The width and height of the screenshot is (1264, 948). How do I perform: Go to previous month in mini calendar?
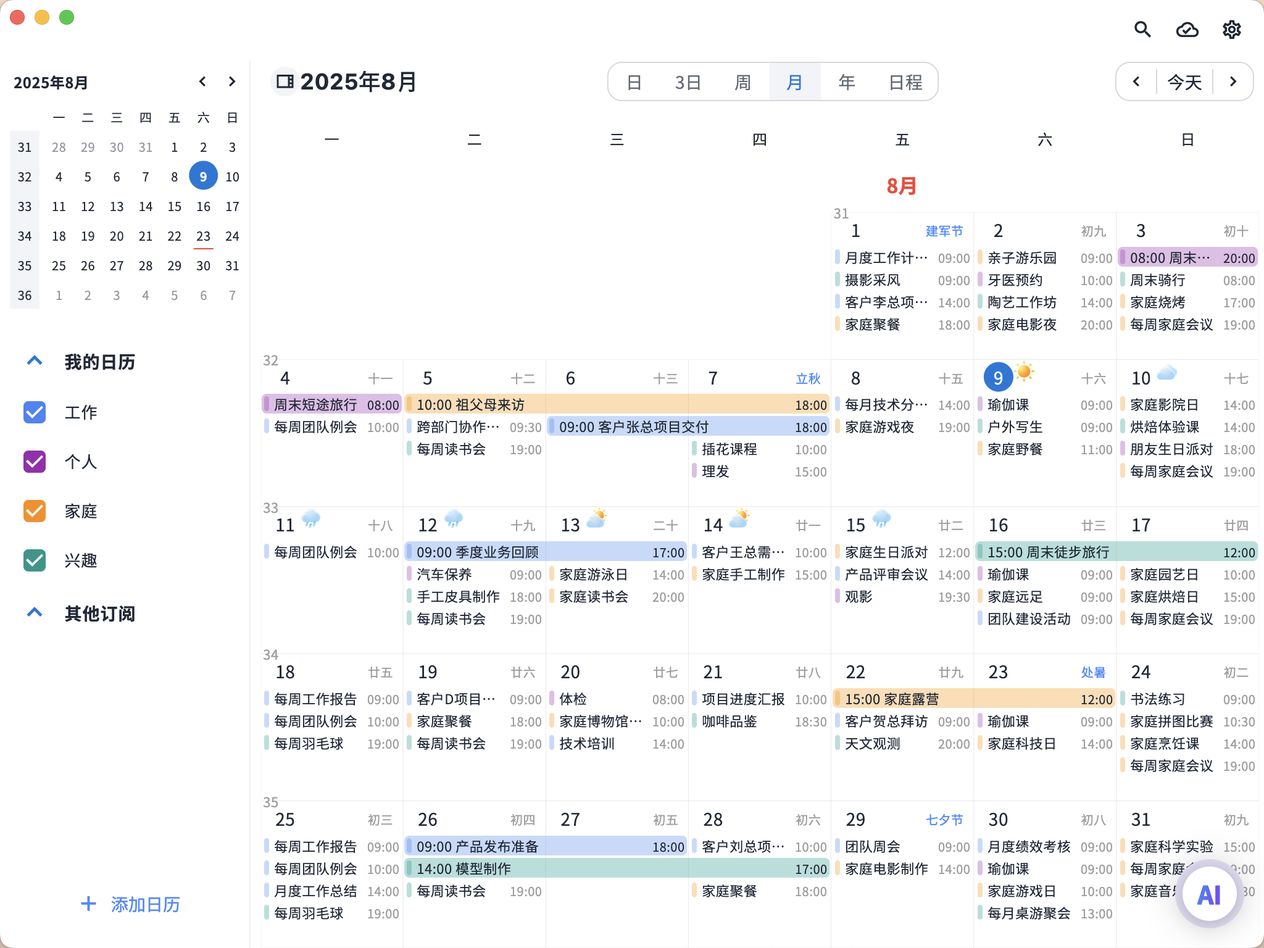(202, 81)
